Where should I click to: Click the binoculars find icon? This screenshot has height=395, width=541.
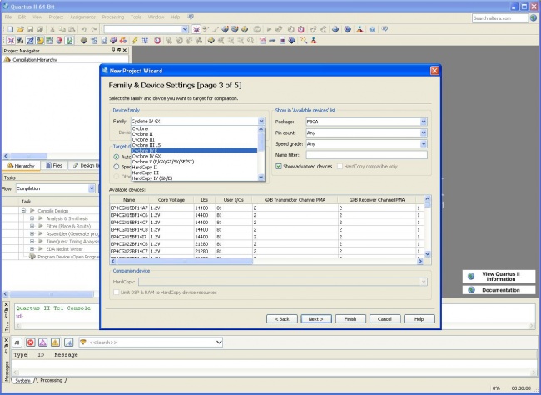[20, 41]
